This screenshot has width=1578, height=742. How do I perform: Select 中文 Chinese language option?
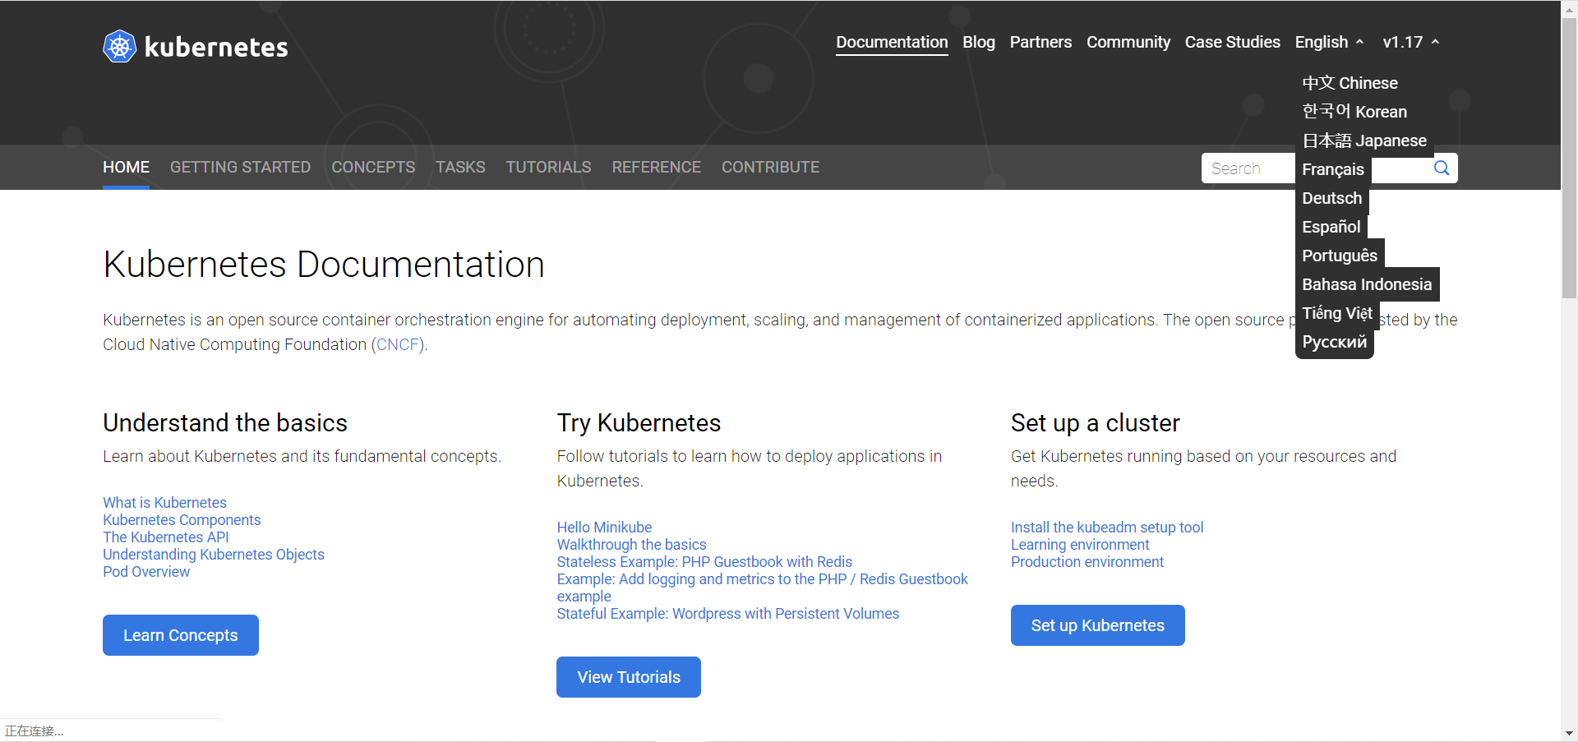coord(1350,83)
